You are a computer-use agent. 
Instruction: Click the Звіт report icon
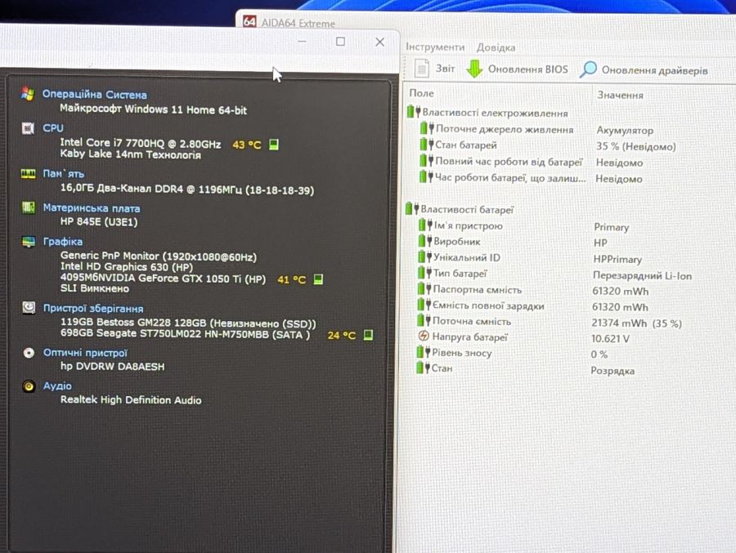click(421, 69)
